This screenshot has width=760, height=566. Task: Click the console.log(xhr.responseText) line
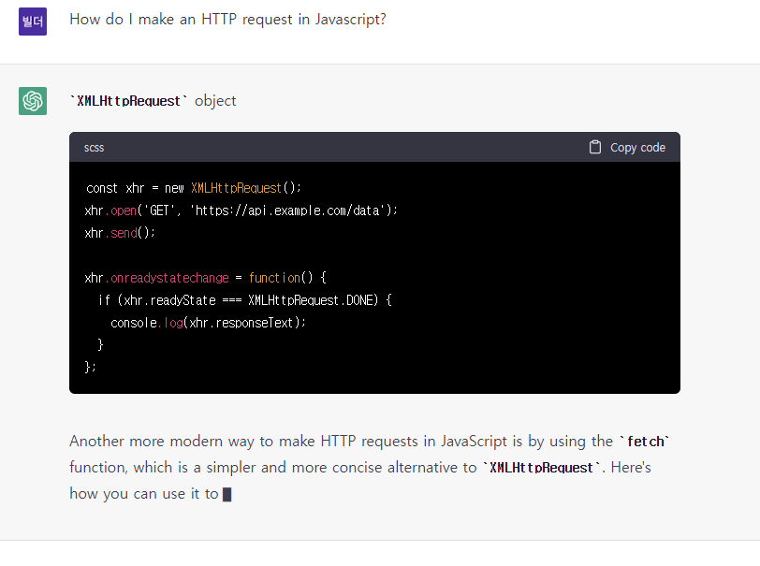pyautogui.click(x=209, y=323)
